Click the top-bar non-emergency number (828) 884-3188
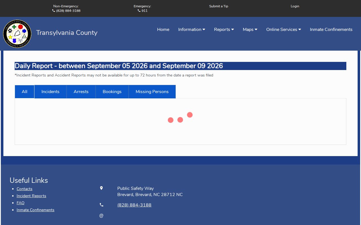 68,11
